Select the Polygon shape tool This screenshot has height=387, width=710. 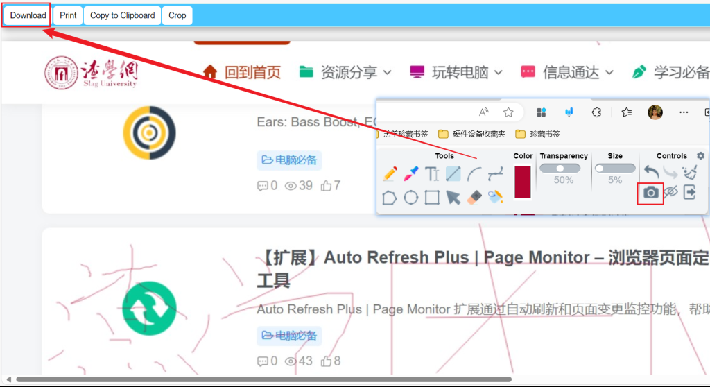click(x=390, y=198)
